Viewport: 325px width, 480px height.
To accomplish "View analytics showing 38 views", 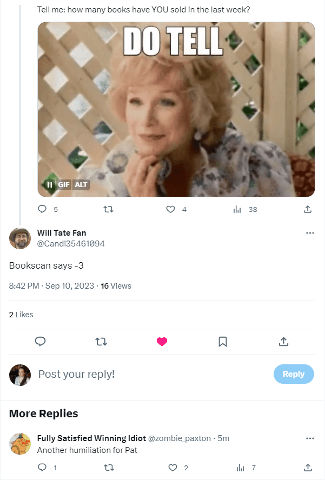I will click(x=237, y=209).
